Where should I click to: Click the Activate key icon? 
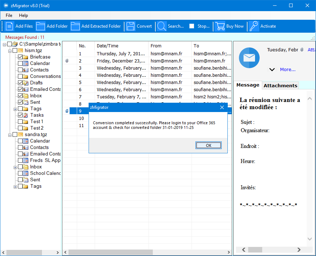point(254,26)
